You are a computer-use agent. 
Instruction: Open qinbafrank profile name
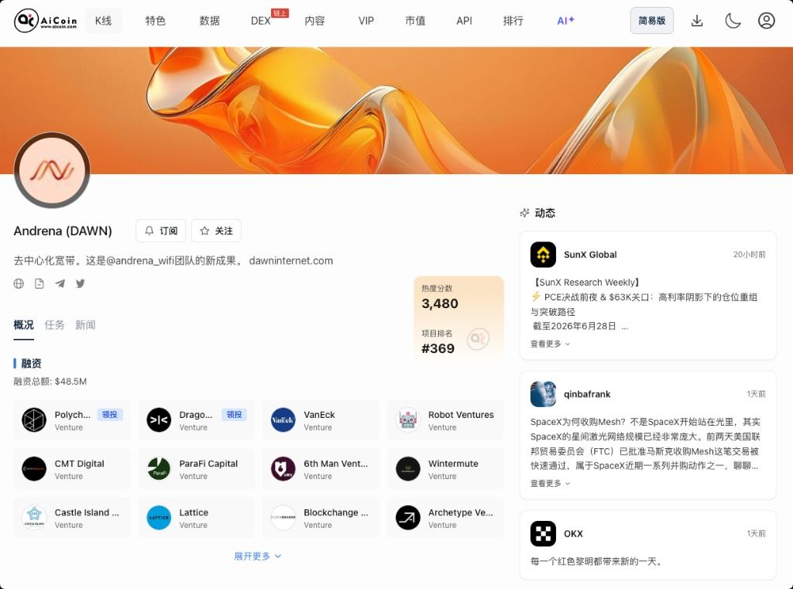coord(587,395)
